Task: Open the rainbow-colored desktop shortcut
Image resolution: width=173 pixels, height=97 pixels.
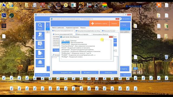Action: [105, 5]
